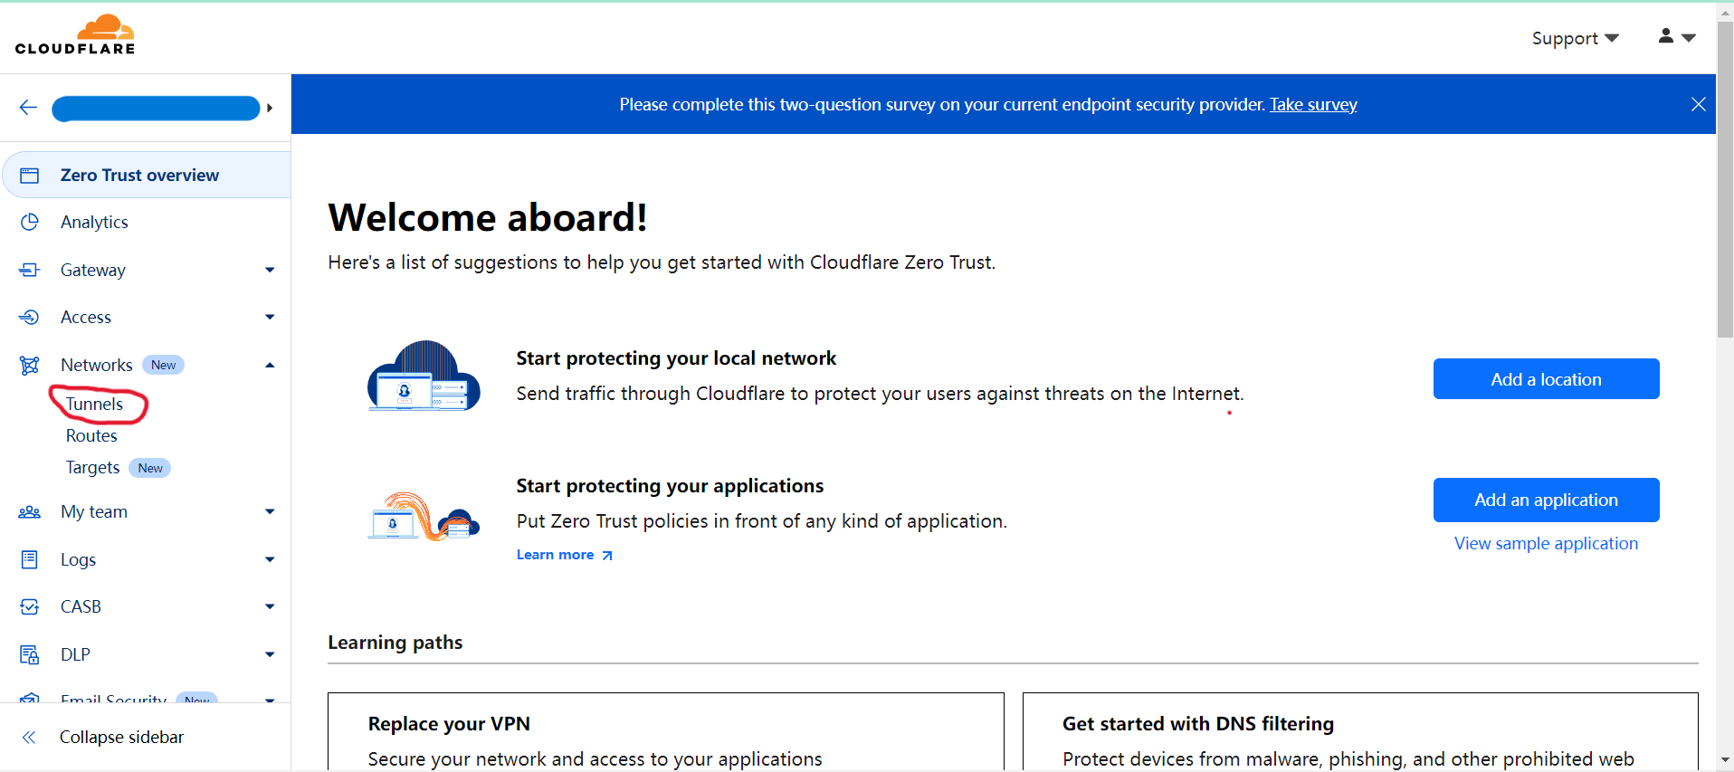This screenshot has width=1734, height=772.
Task: Collapse the Networks submenu arrow
Action: [x=270, y=365]
